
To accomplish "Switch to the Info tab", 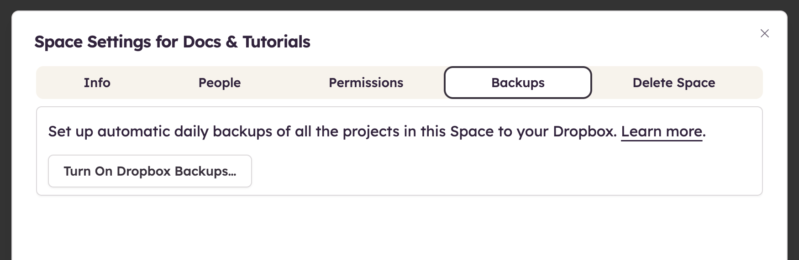I will pos(97,83).
